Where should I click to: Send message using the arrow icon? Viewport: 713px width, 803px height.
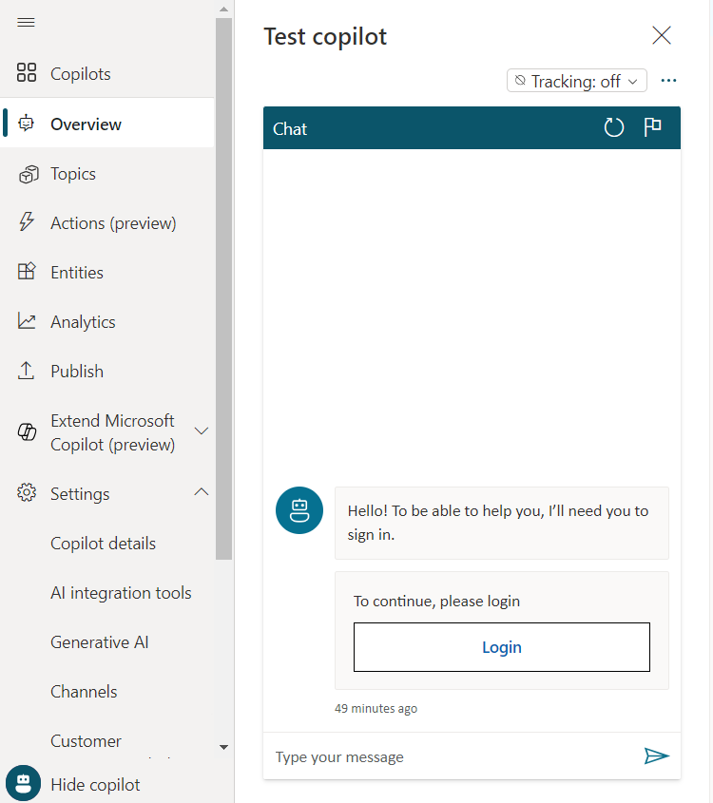point(656,755)
